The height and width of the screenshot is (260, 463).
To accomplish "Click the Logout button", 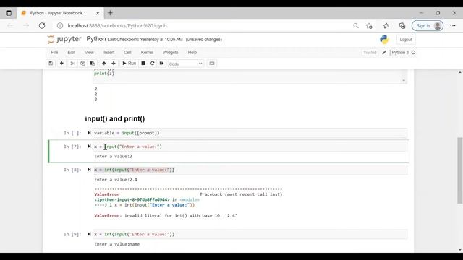I will tap(406, 40).
